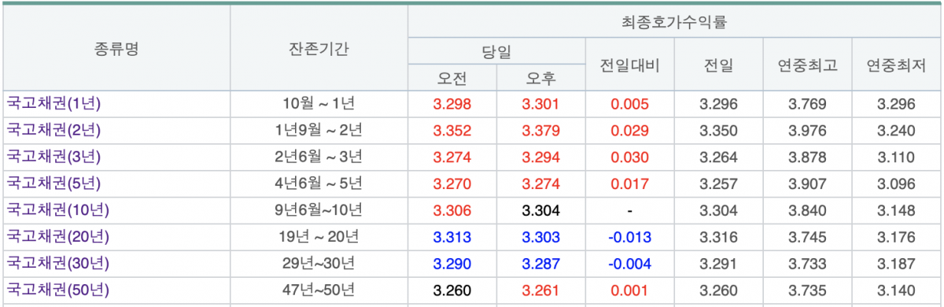
Task: Click the yearly low 3.240
Action: point(896,131)
